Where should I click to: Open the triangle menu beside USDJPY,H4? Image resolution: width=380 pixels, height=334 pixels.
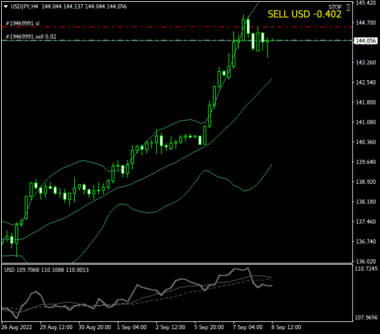click(6, 7)
